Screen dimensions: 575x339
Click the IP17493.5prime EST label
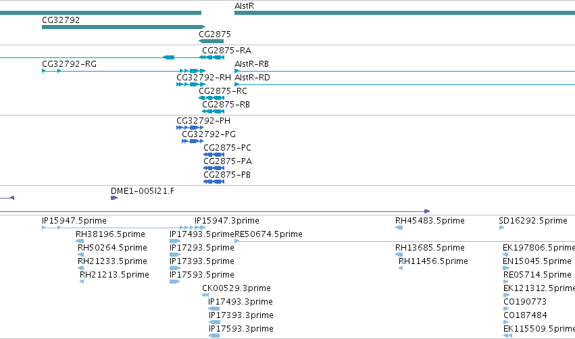click(x=202, y=234)
